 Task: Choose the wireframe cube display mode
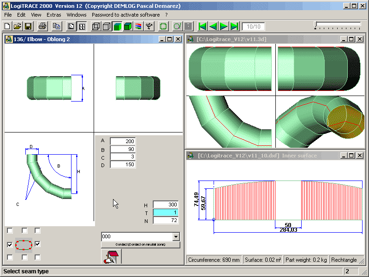(96, 26)
